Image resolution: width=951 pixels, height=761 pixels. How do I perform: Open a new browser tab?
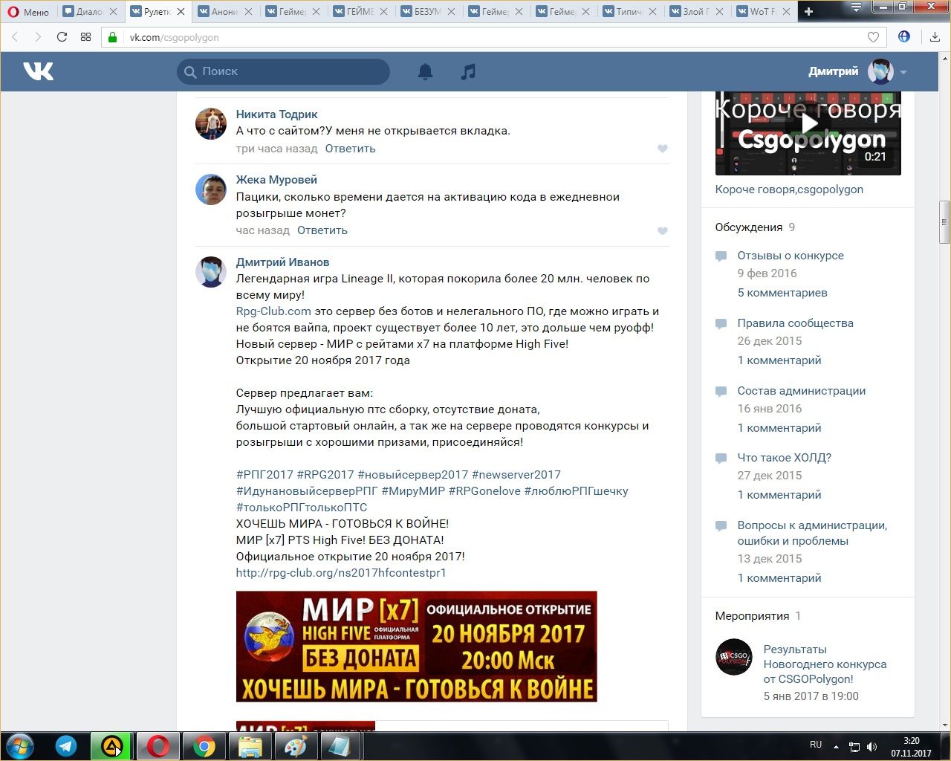[x=809, y=11]
